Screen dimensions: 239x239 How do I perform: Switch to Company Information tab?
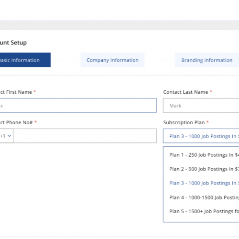(x=112, y=60)
